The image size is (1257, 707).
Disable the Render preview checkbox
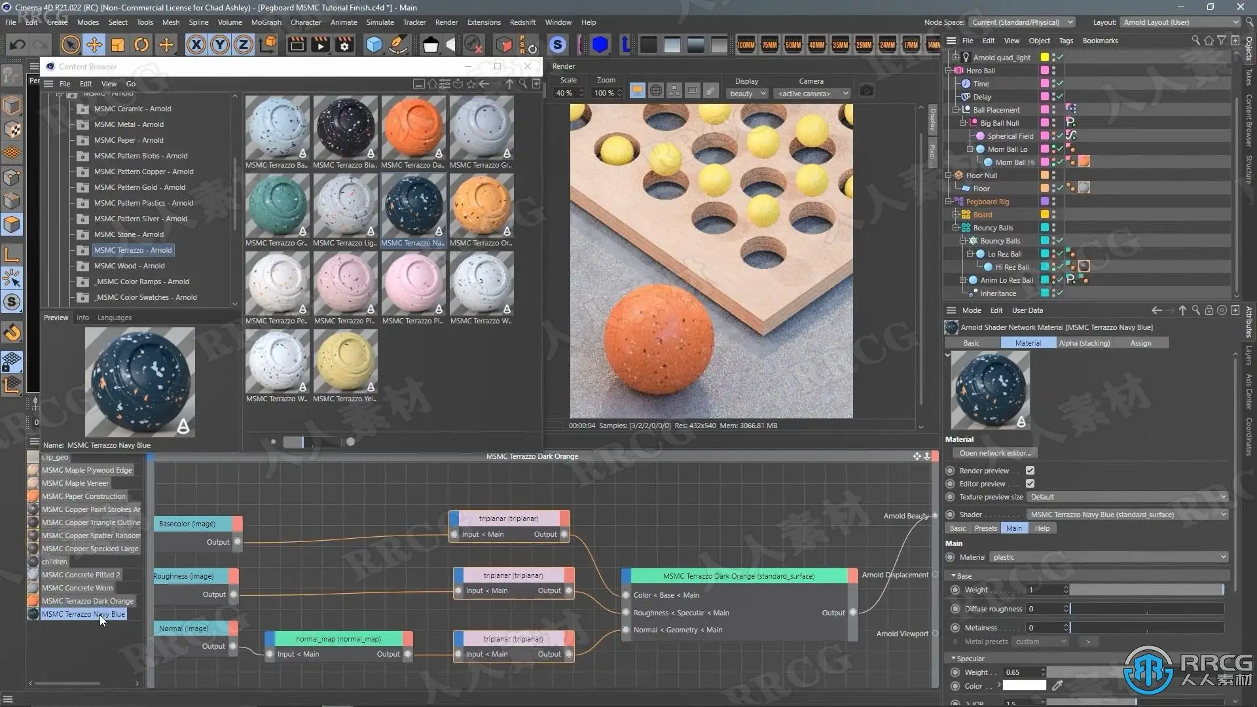pos(1030,471)
